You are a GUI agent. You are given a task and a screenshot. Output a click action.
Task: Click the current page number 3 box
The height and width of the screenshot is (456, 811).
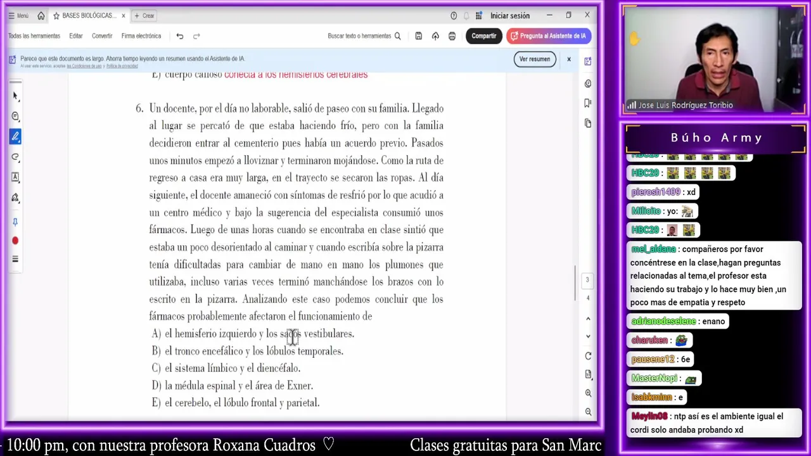pos(587,280)
